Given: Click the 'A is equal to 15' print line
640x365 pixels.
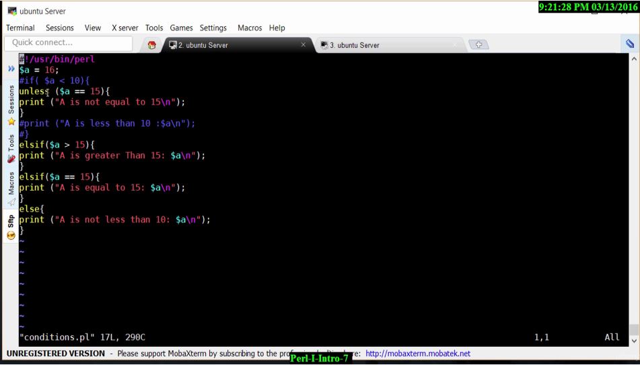Looking at the screenshot, I should click(102, 187).
